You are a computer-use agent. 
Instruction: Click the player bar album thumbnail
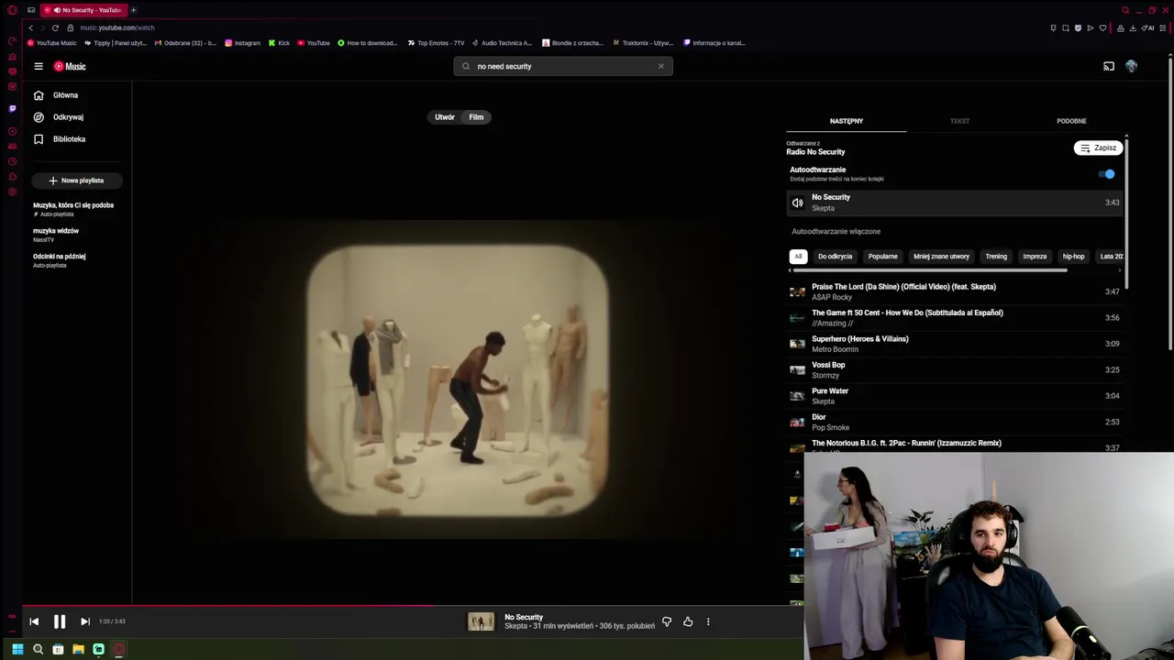(x=481, y=621)
